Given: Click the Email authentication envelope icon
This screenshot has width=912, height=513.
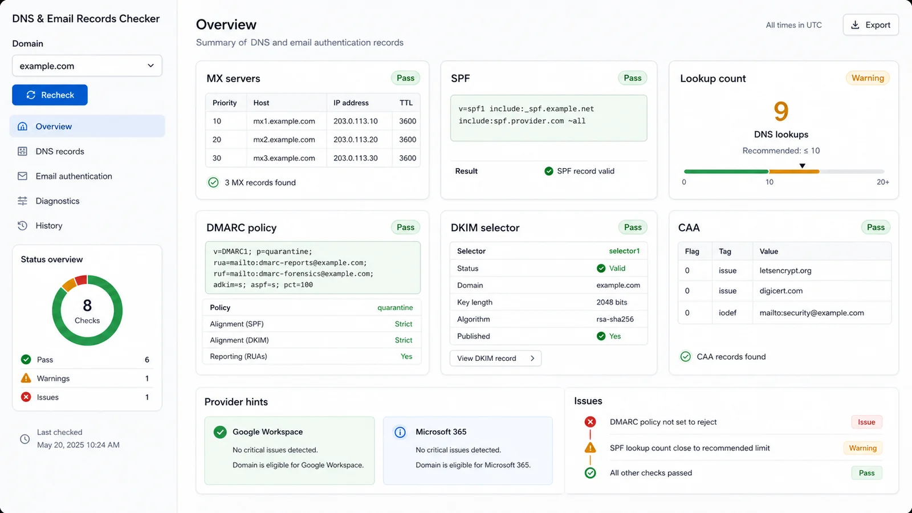Looking at the screenshot, I should pos(23,176).
